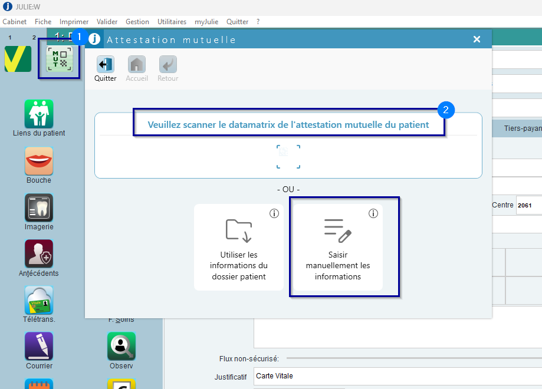Image resolution: width=542 pixels, height=389 pixels.
Task: Open the Quitter menu in menu bar
Action: coord(237,22)
